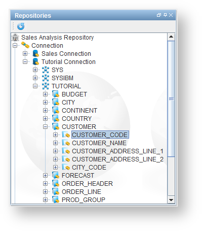202x231 pixels.
Task: Select the FORECAST table item
Action: pyautogui.click(x=78, y=176)
